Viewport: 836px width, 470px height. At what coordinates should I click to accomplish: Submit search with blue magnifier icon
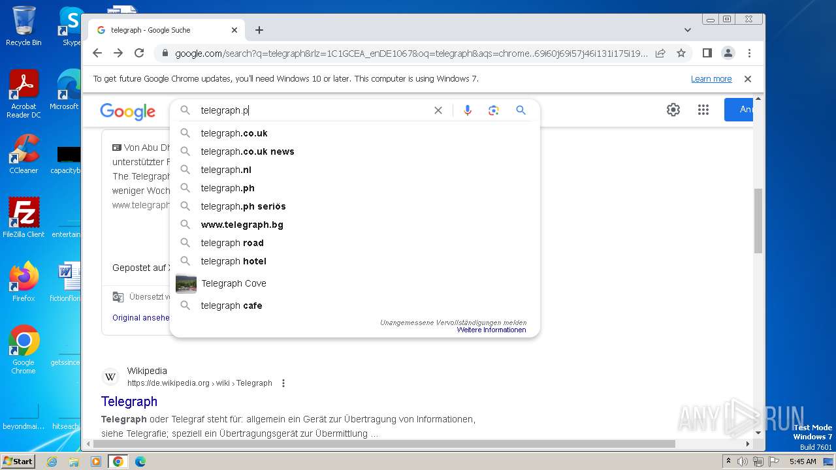click(x=521, y=110)
